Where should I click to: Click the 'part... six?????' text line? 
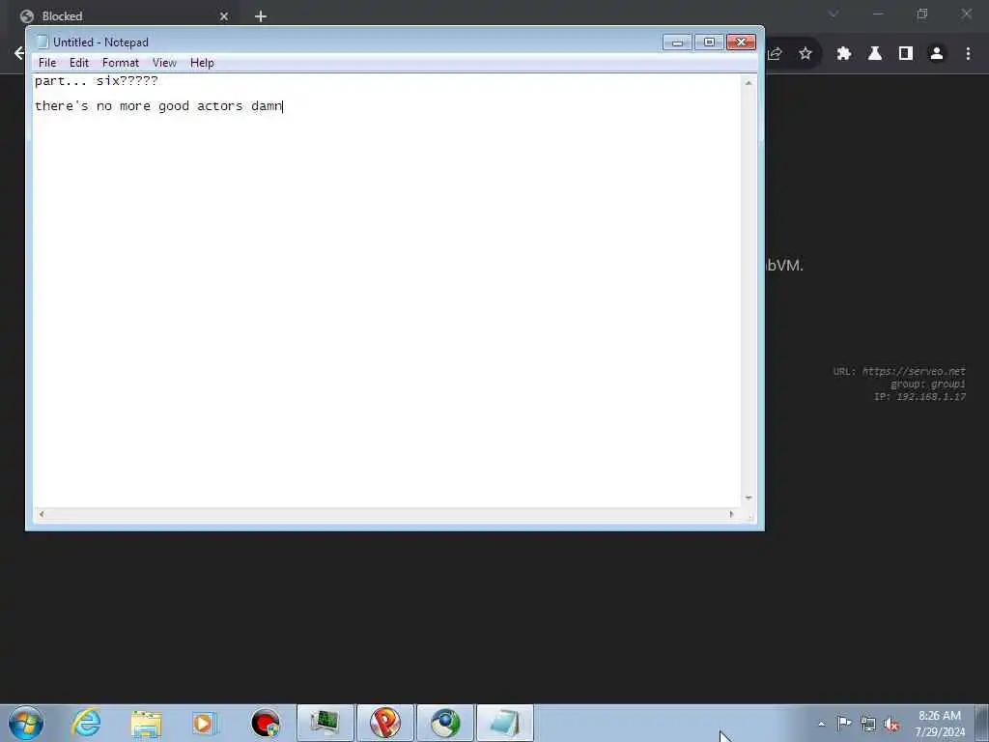(x=96, y=81)
